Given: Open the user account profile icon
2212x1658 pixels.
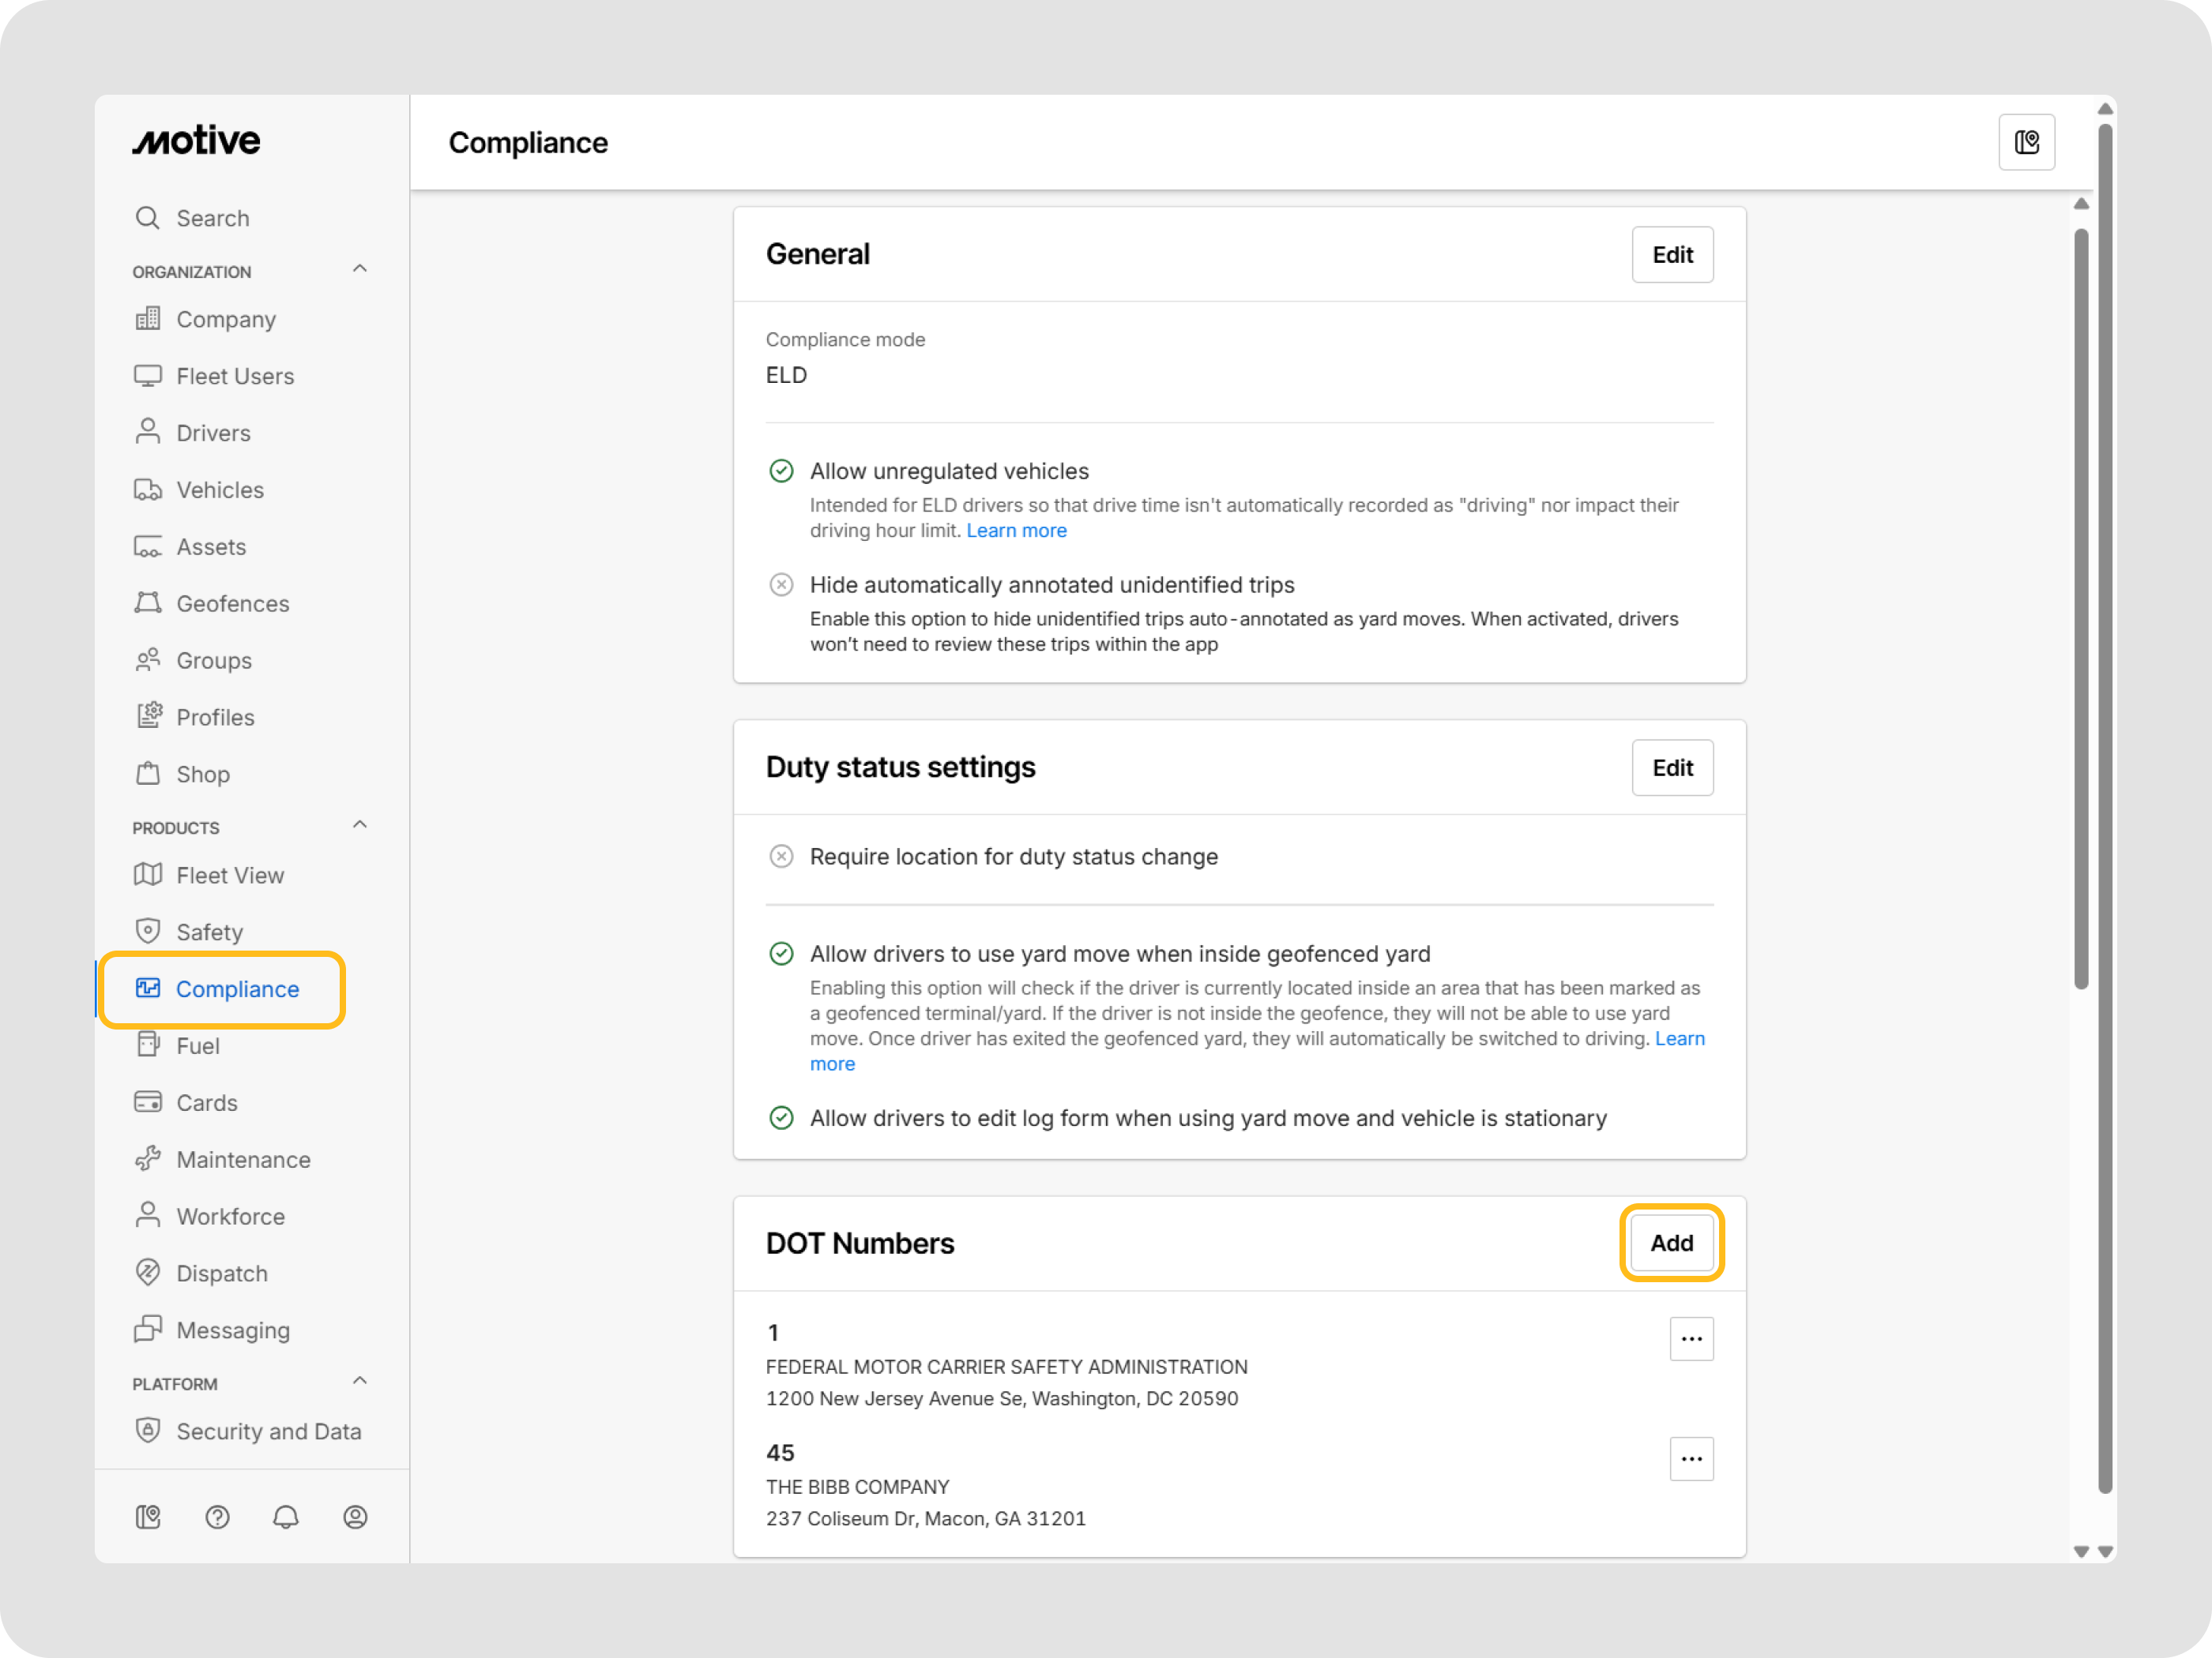Looking at the screenshot, I should (x=355, y=1517).
